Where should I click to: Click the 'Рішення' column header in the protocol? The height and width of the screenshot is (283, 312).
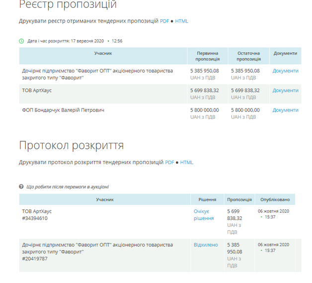pyautogui.click(x=207, y=199)
